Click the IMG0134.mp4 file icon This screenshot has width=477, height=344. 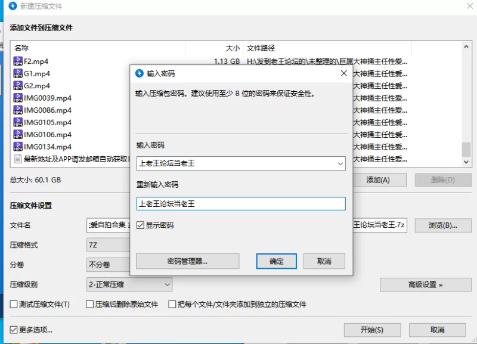(18, 147)
